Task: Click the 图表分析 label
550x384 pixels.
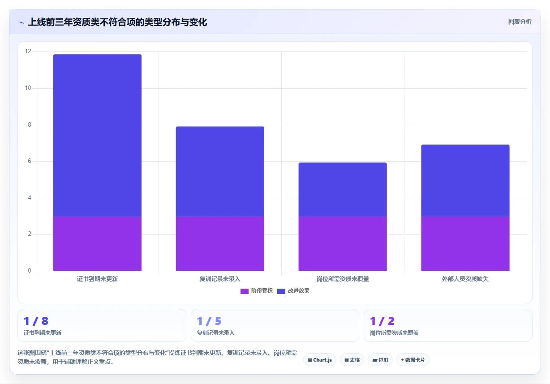Action: pos(520,21)
